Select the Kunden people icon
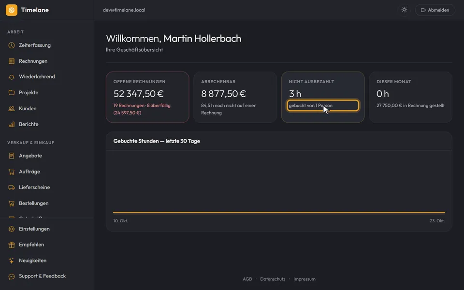This screenshot has width=464, height=290. click(x=12, y=109)
